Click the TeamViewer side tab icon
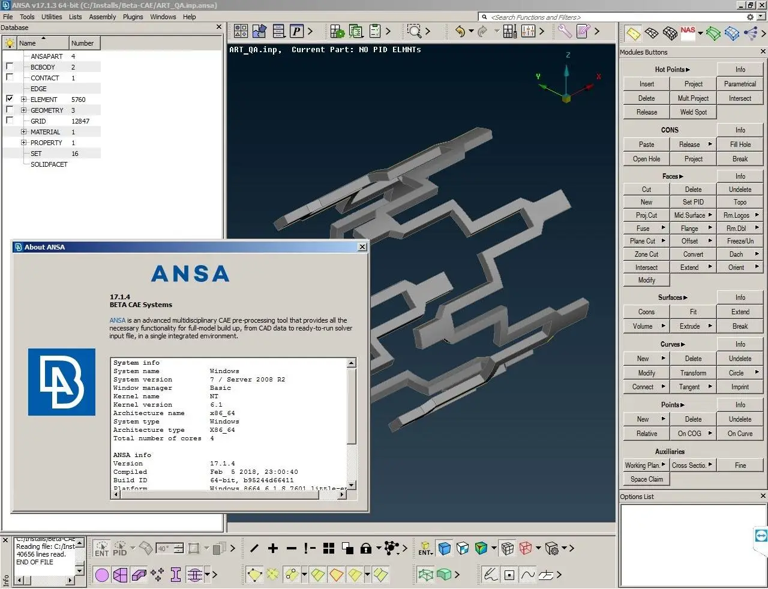The height and width of the screenshot is (589, 768). click(x=761, y=536)
